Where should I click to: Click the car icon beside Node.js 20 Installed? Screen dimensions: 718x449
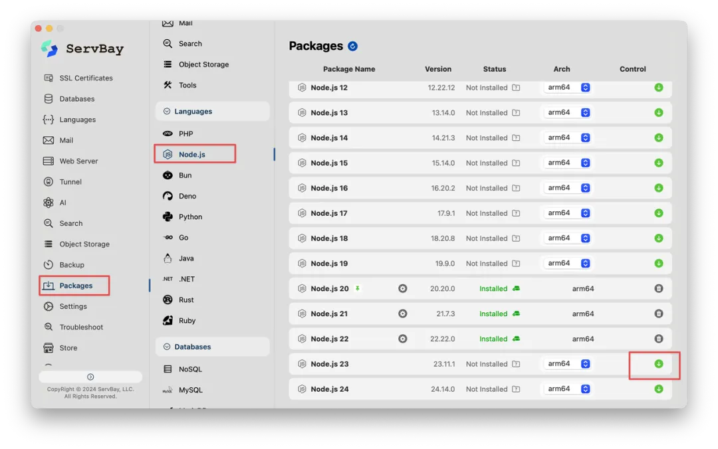[x=516, y=288]
